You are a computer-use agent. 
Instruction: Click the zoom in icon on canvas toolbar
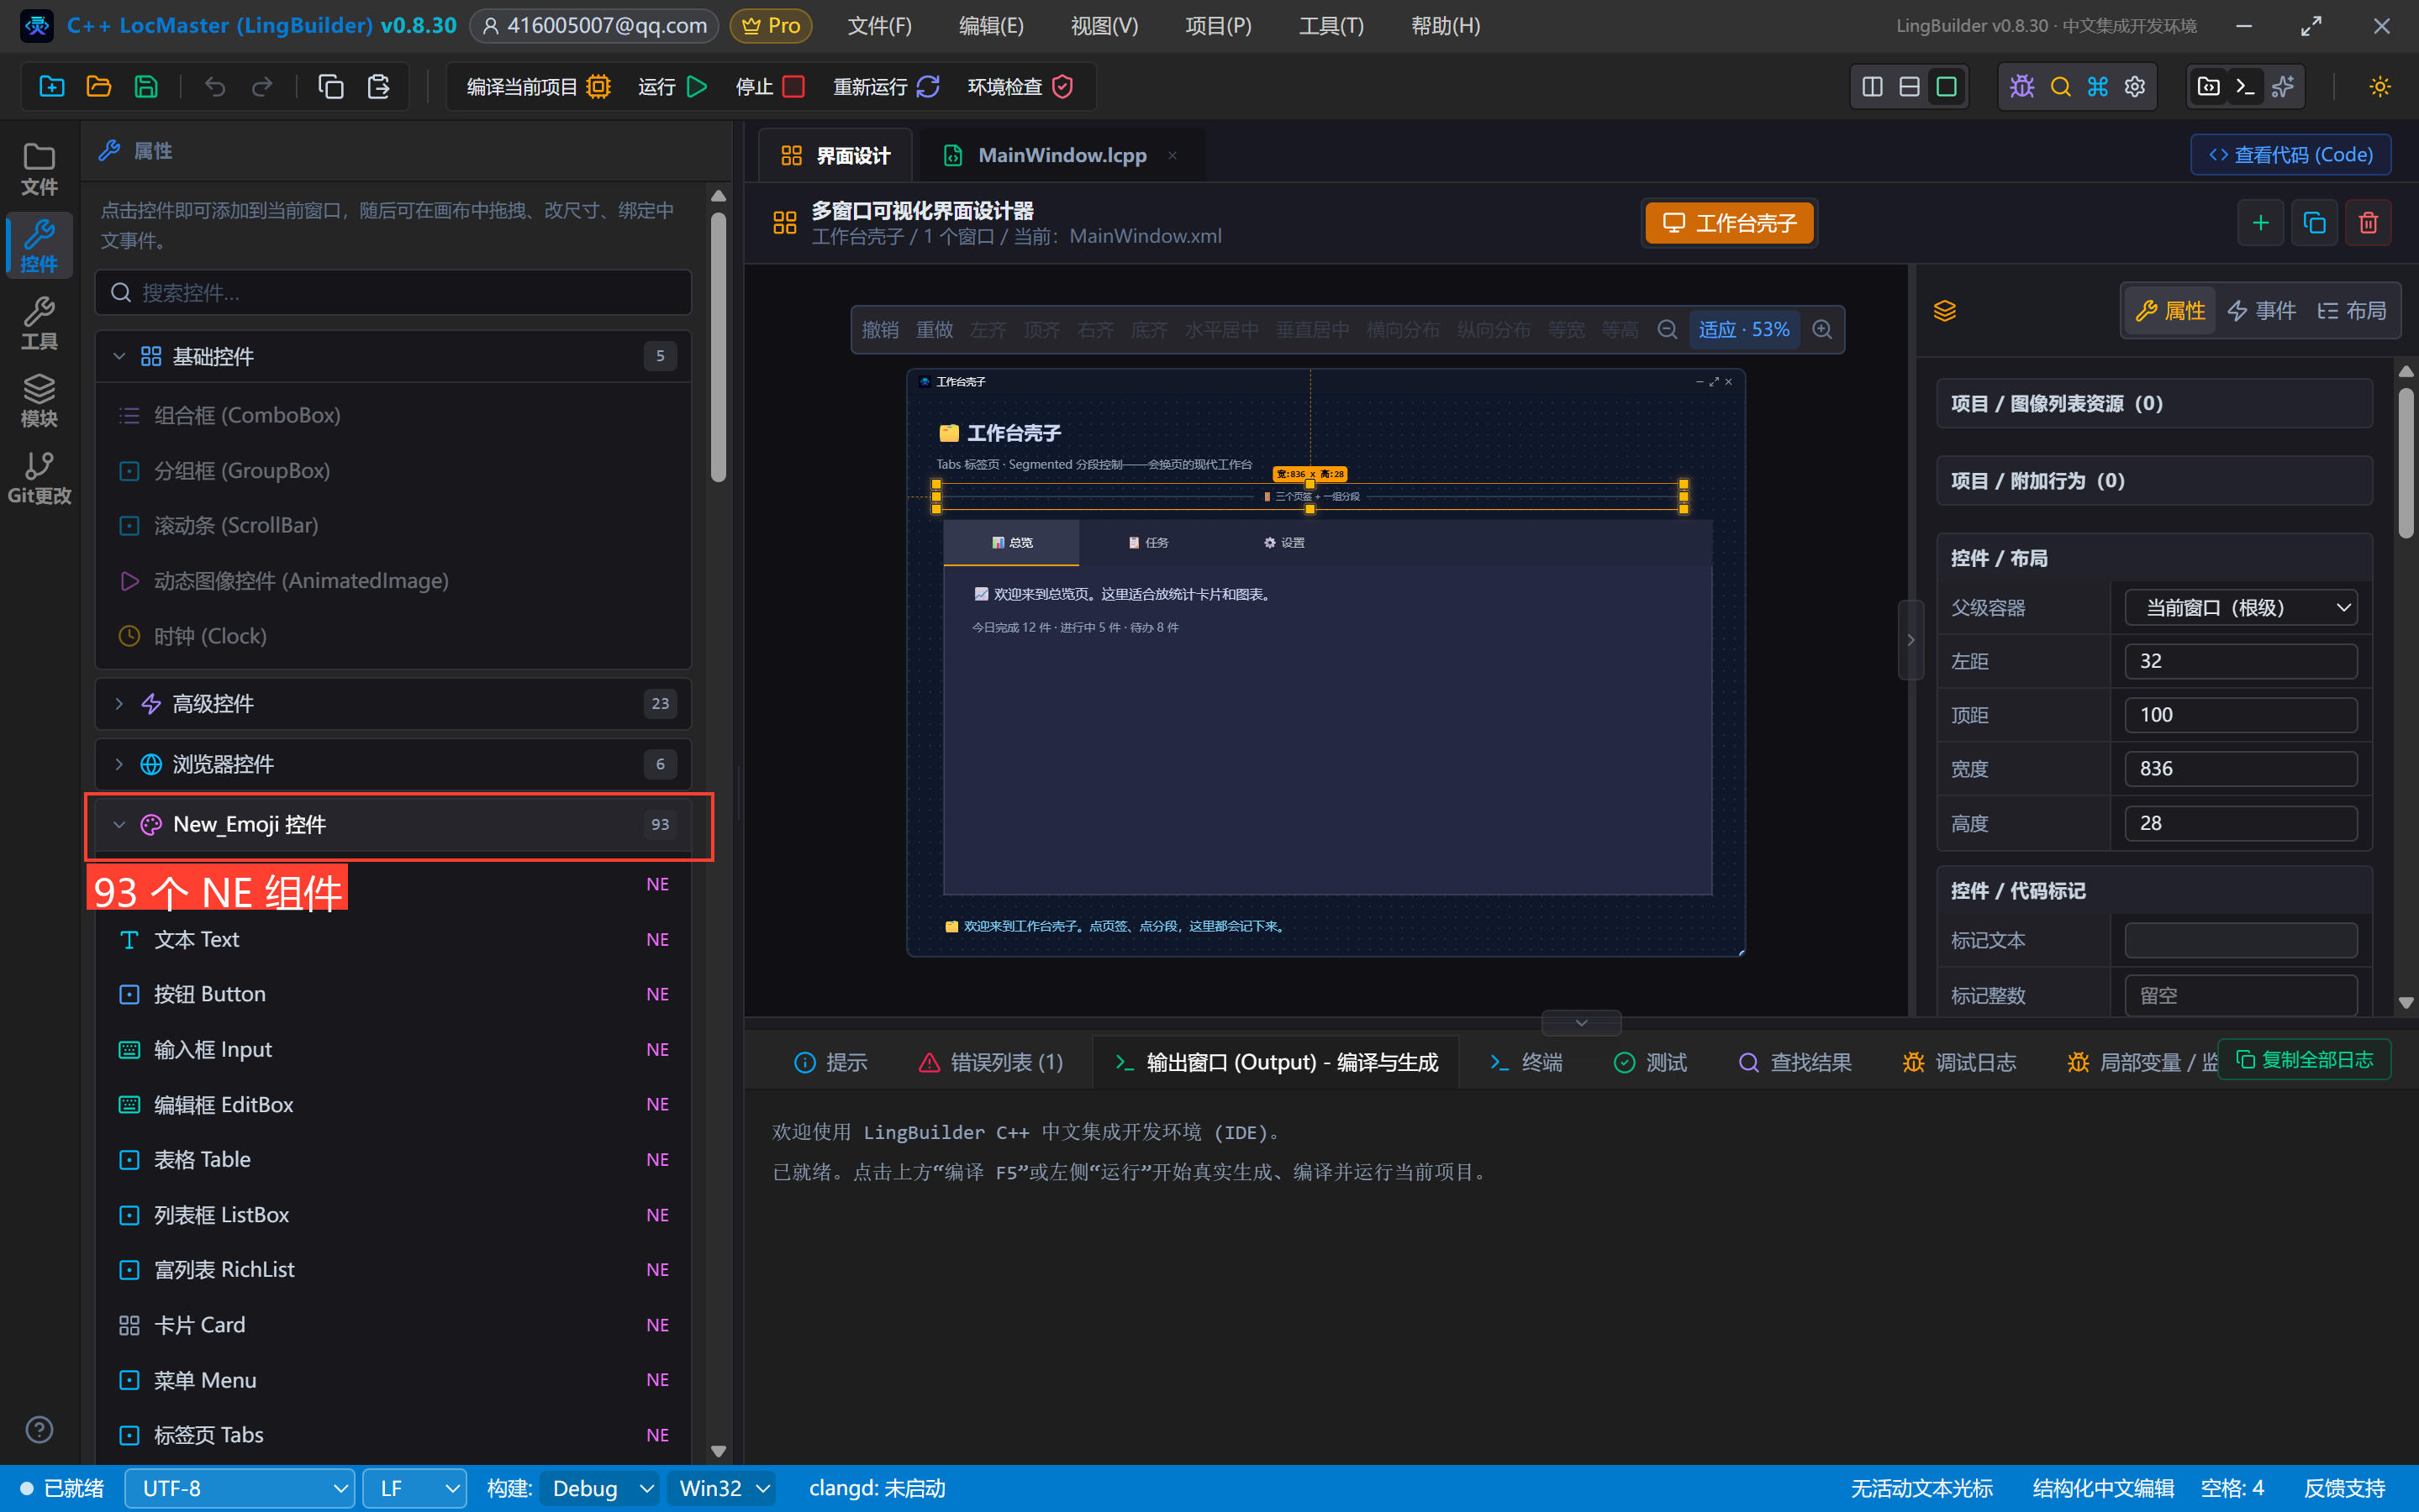pyautogui.click(x=1821, y=330)
